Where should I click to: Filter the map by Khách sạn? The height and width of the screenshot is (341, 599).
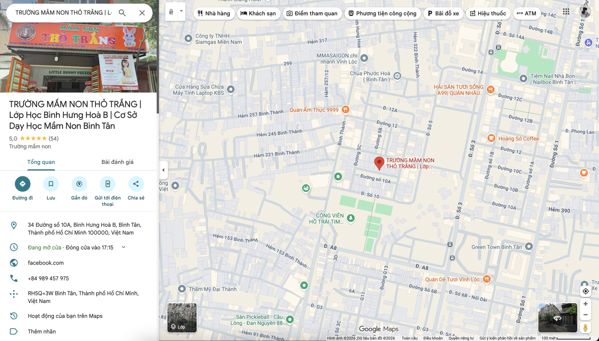[258, 13]
